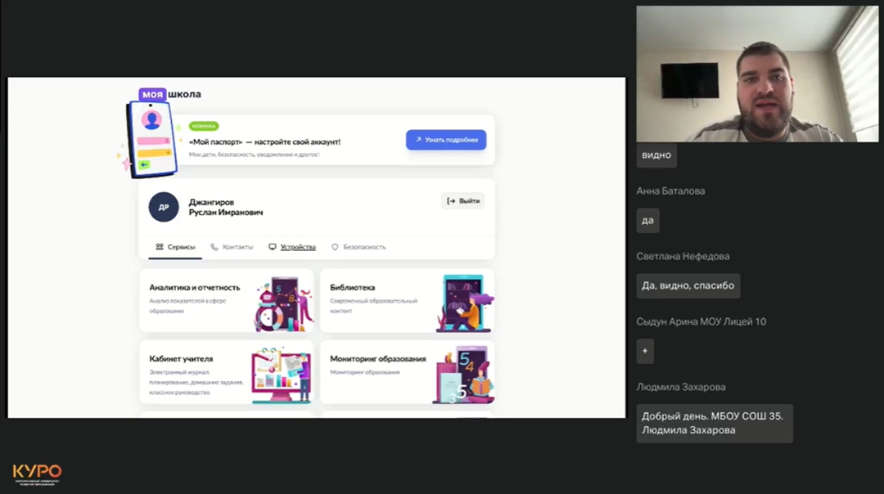
Task: Click the Моя школа logo
Action: 169,94
